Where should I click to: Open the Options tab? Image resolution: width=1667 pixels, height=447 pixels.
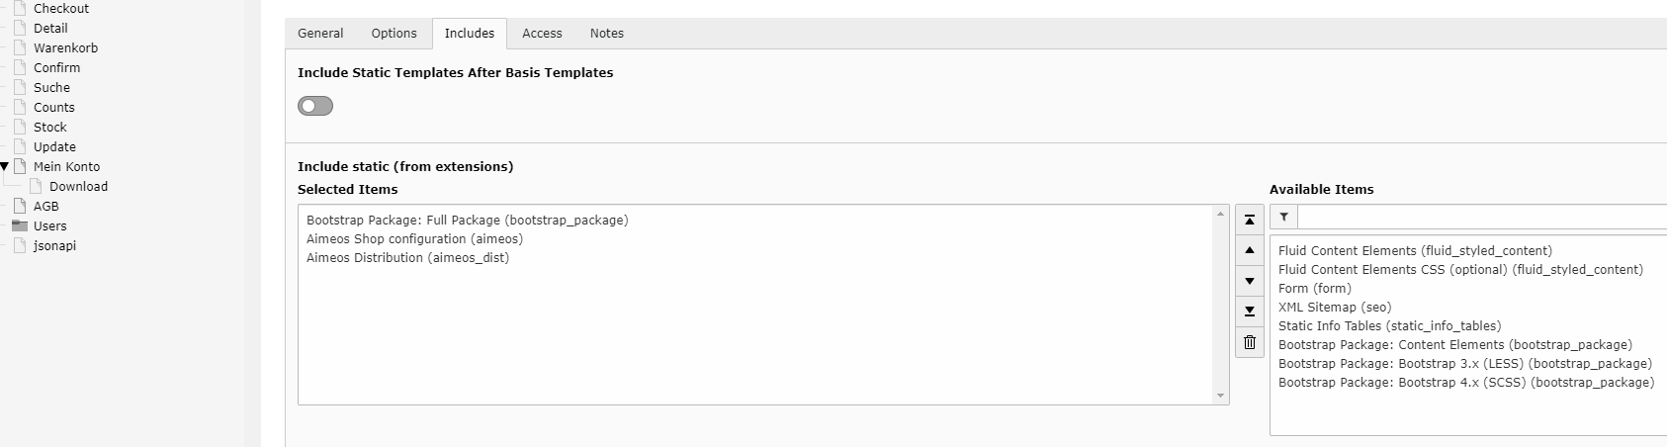click(395, 33)
